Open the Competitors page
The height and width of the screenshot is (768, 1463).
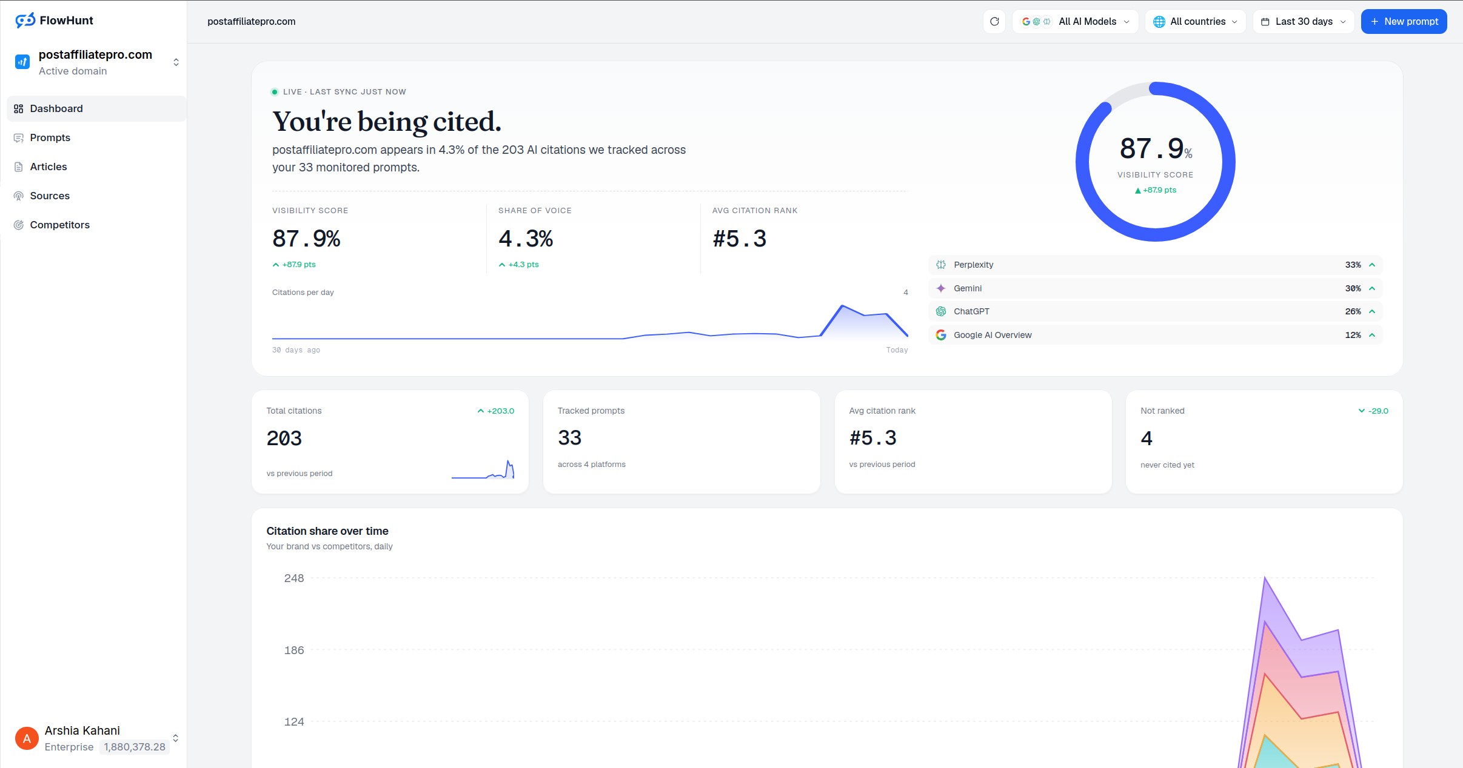[96, 225]
